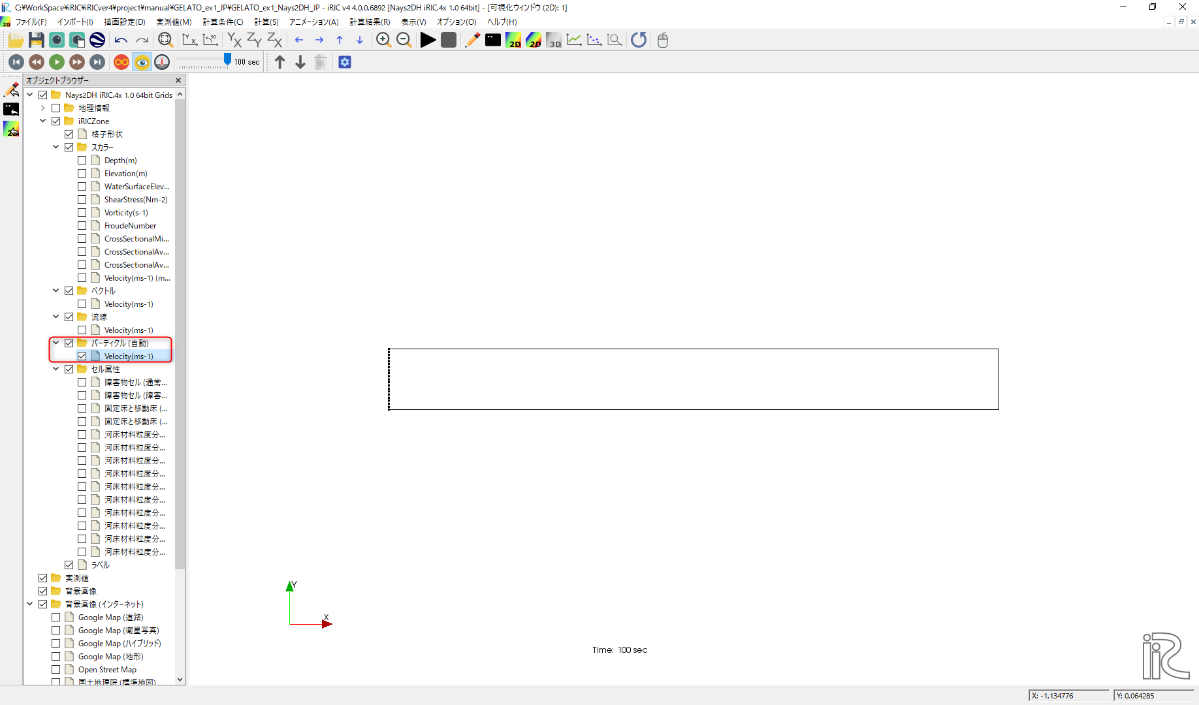Zoom in using magnifier plus icon
The height and width of the screenshot is (705, 1199).
tap(384, 40)
